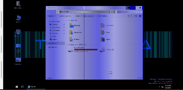183x90 pixels.
Task: Open the Recycle Bin desktop icon
Action: (18, 33)
